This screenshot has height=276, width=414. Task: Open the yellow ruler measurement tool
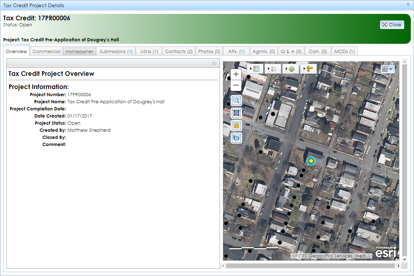[309, 69]
